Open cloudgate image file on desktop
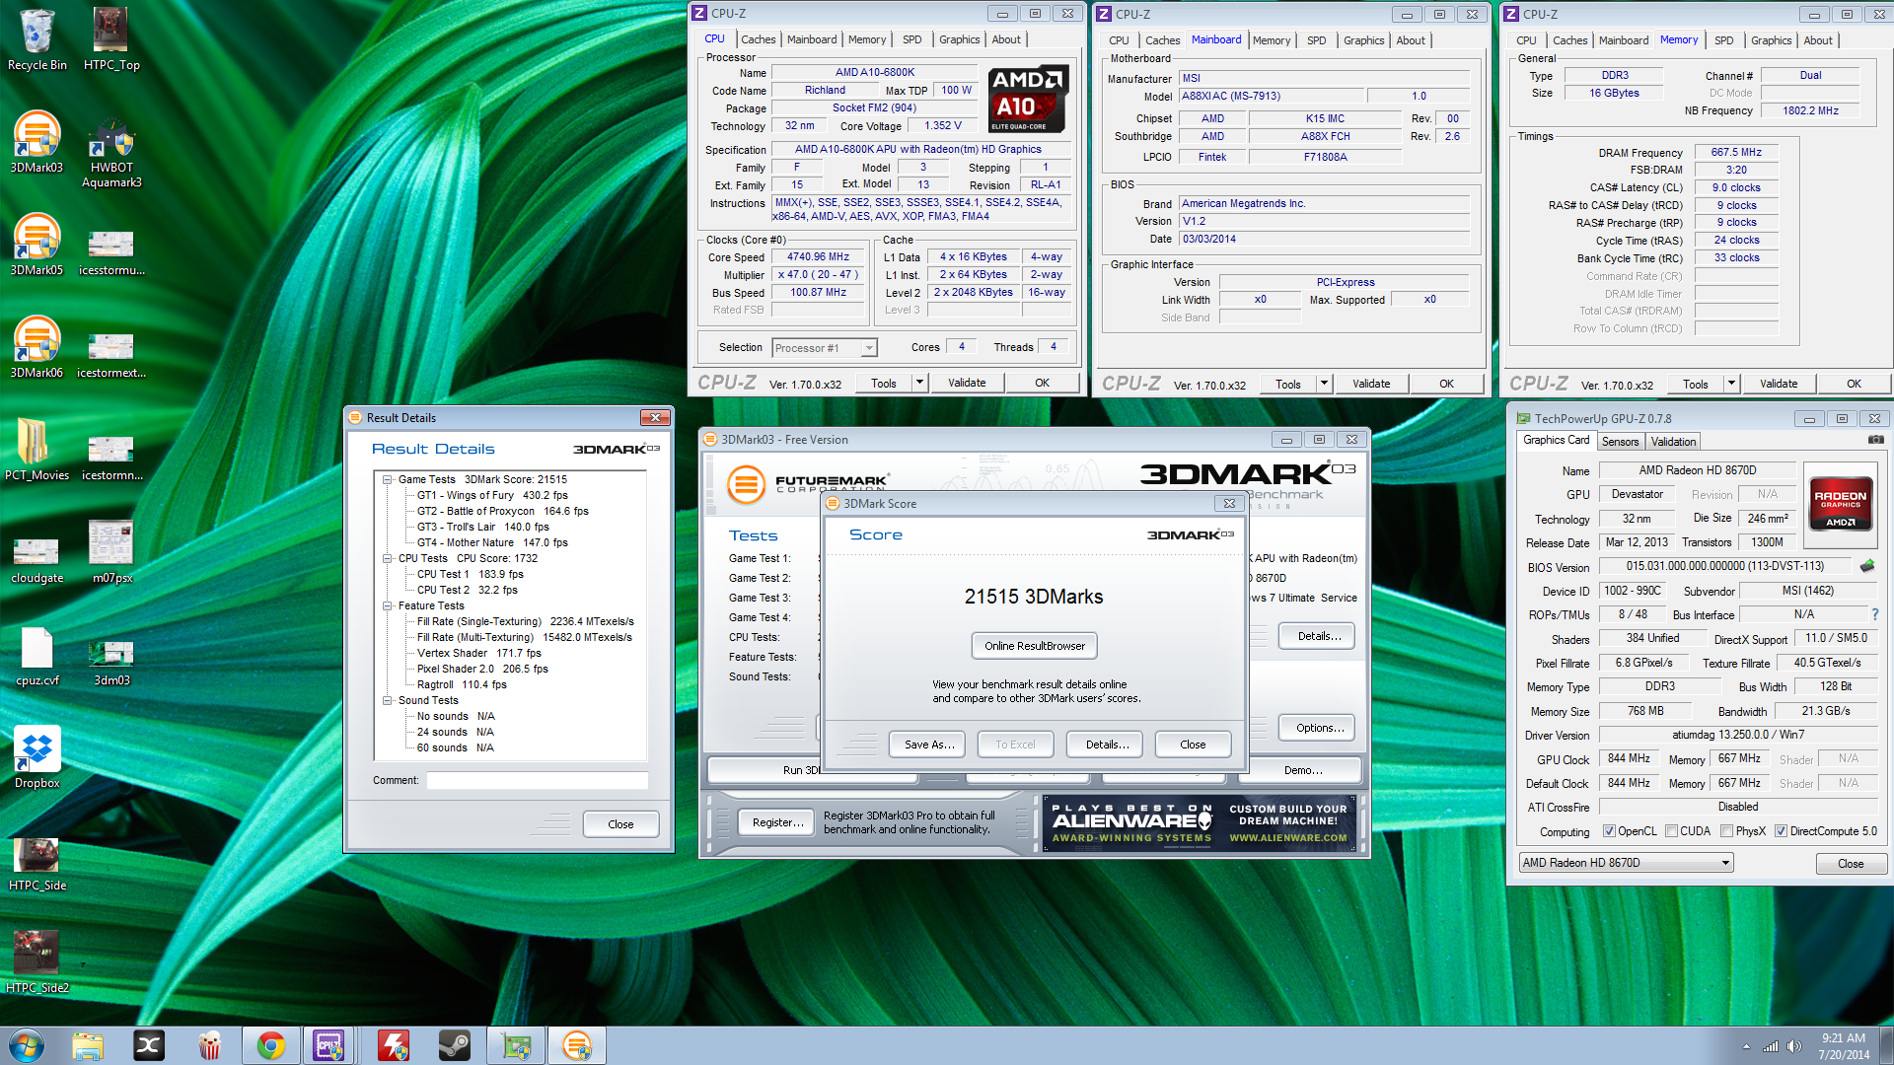Viewport: 1894px width, 1065px height. click(36, 560)
